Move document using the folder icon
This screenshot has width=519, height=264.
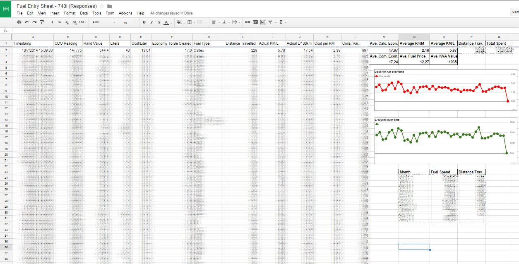tap(109, 6)
